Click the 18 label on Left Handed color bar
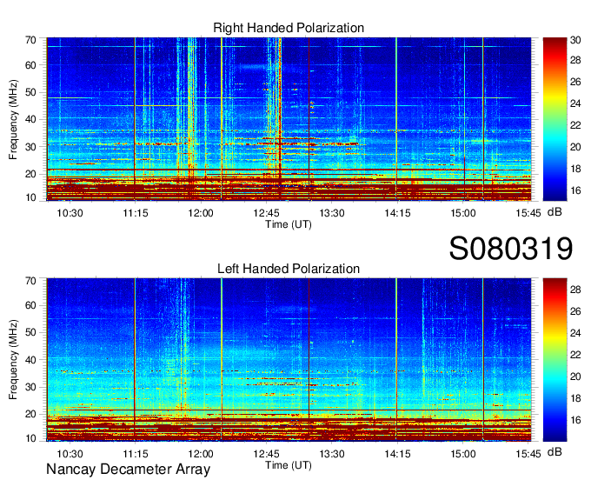Screen dimensions: 591x480 coord(575,398)
